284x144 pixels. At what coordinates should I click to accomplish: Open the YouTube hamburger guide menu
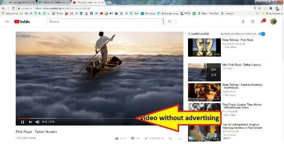point(7,22)
